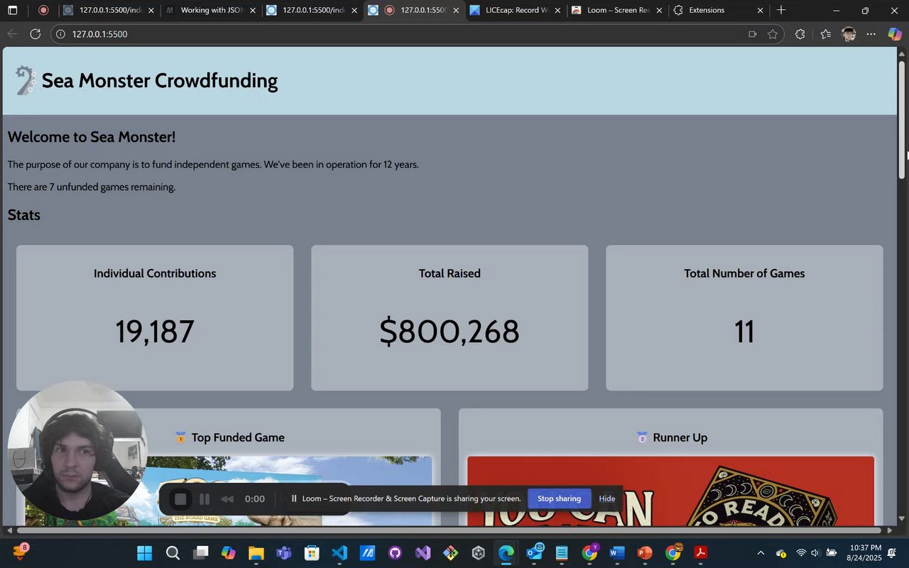The height and width of the screenshot is (568, 909).
Task: Show hidden tray icons chevron
Action: (761, 553)
